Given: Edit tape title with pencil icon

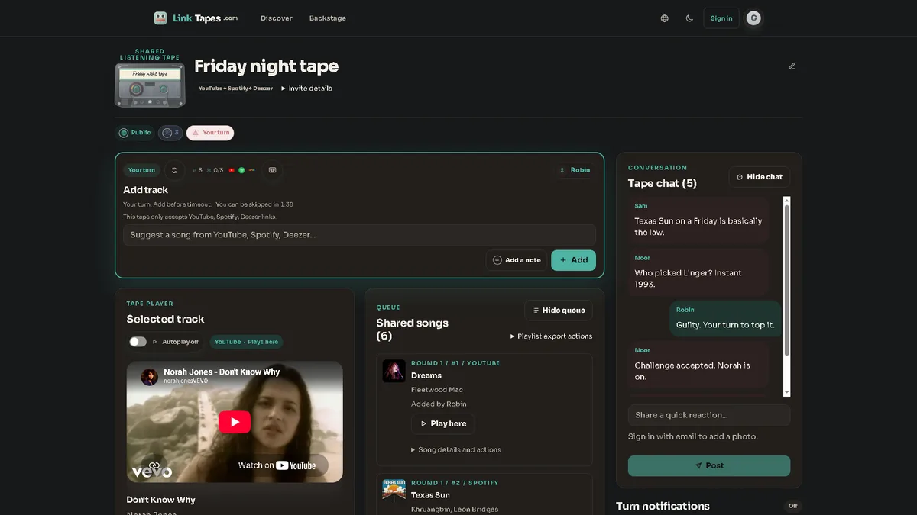Looking at the screenshot, I should (x=792, y=66).
